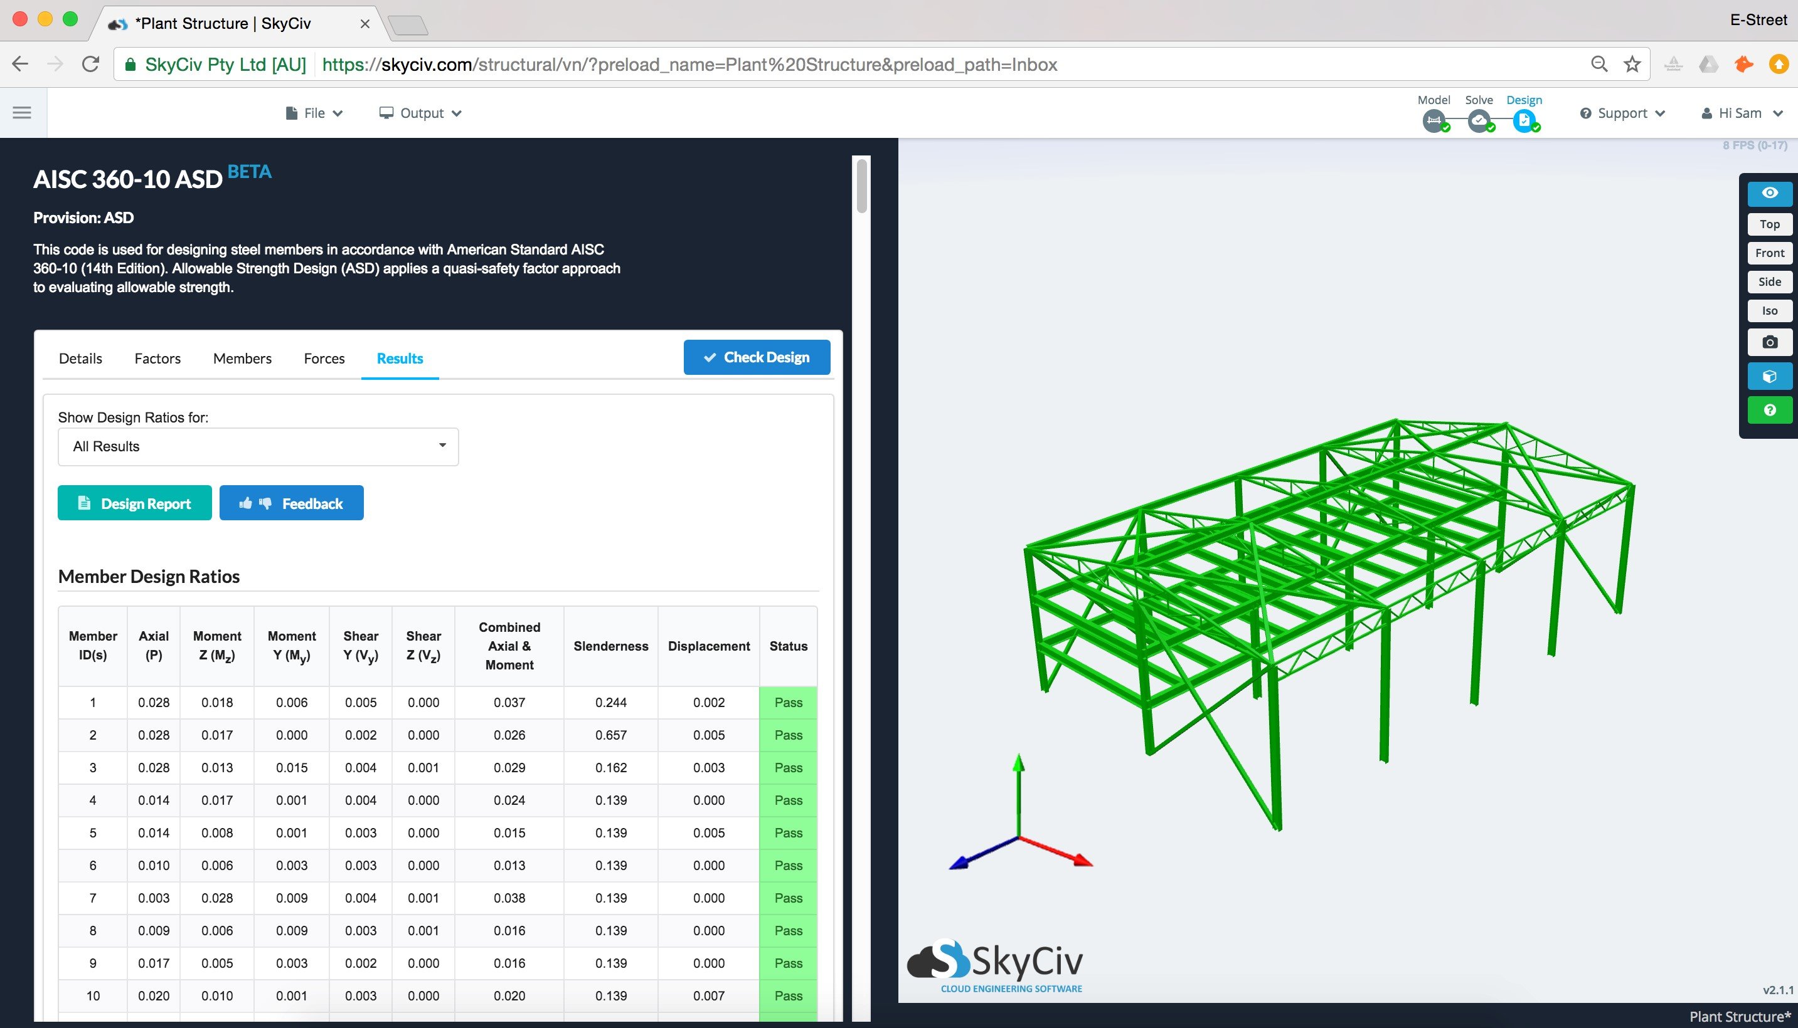
Task: Click the Slenderness column header
Action: (x=611, y=646)
